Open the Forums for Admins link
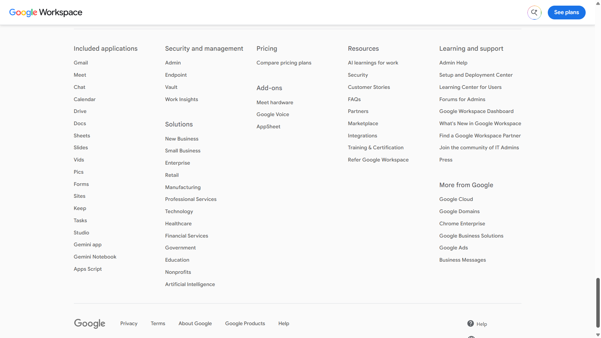Image resolution: width=601 pixels, height=338 pixels. pos(462,100)
